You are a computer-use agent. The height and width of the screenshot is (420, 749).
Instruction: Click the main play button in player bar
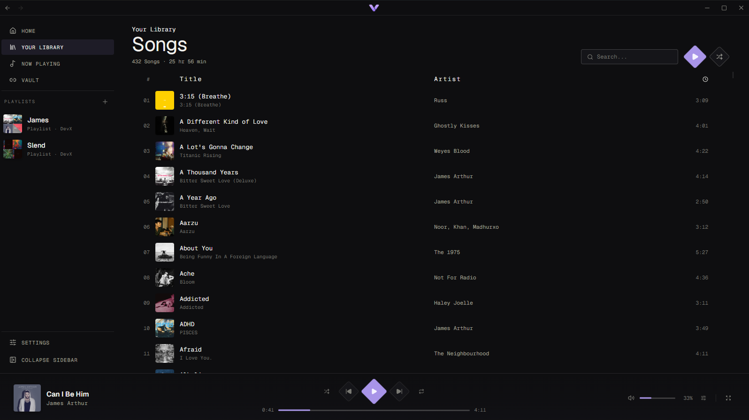coord(374,391)
